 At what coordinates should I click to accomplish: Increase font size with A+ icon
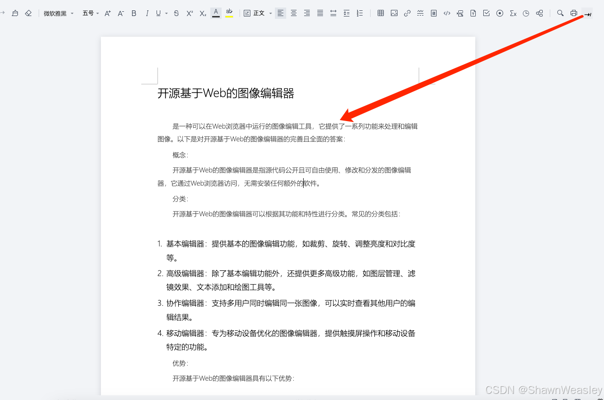(108, 13)
